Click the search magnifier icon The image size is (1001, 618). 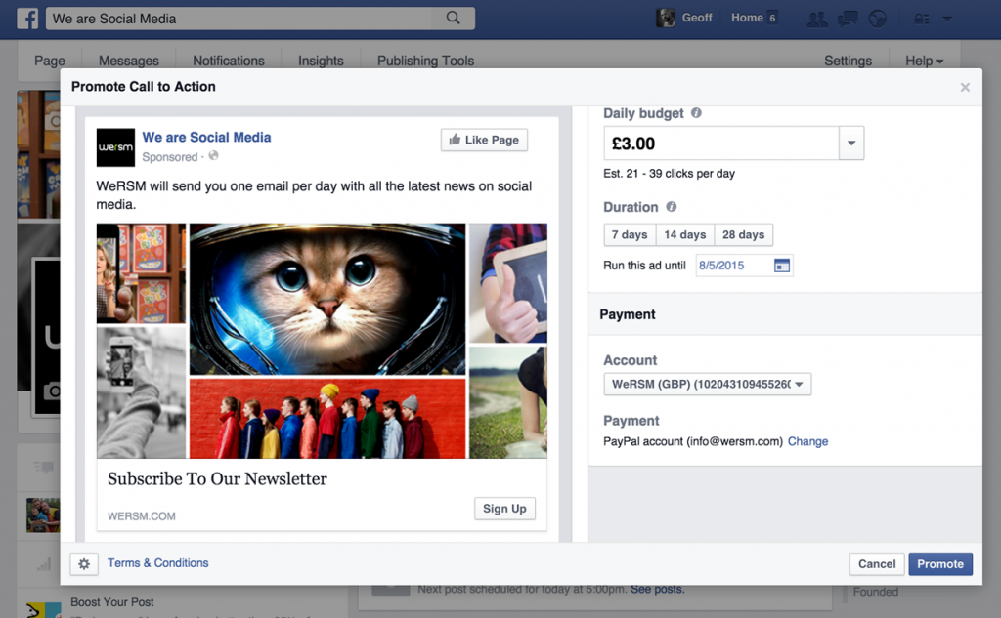coord(453,18)
